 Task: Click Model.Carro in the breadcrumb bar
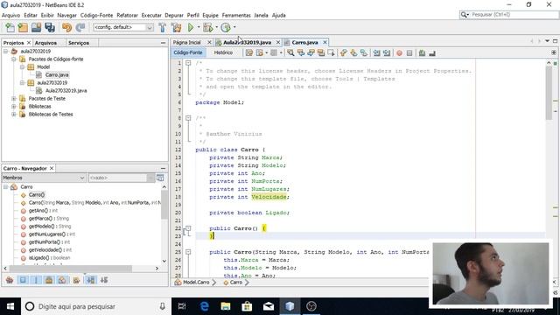click(196, 282)
